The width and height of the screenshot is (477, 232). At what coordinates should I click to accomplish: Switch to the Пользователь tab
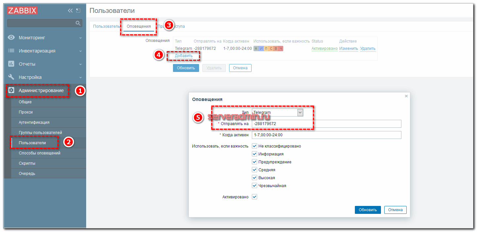[106, 26]
